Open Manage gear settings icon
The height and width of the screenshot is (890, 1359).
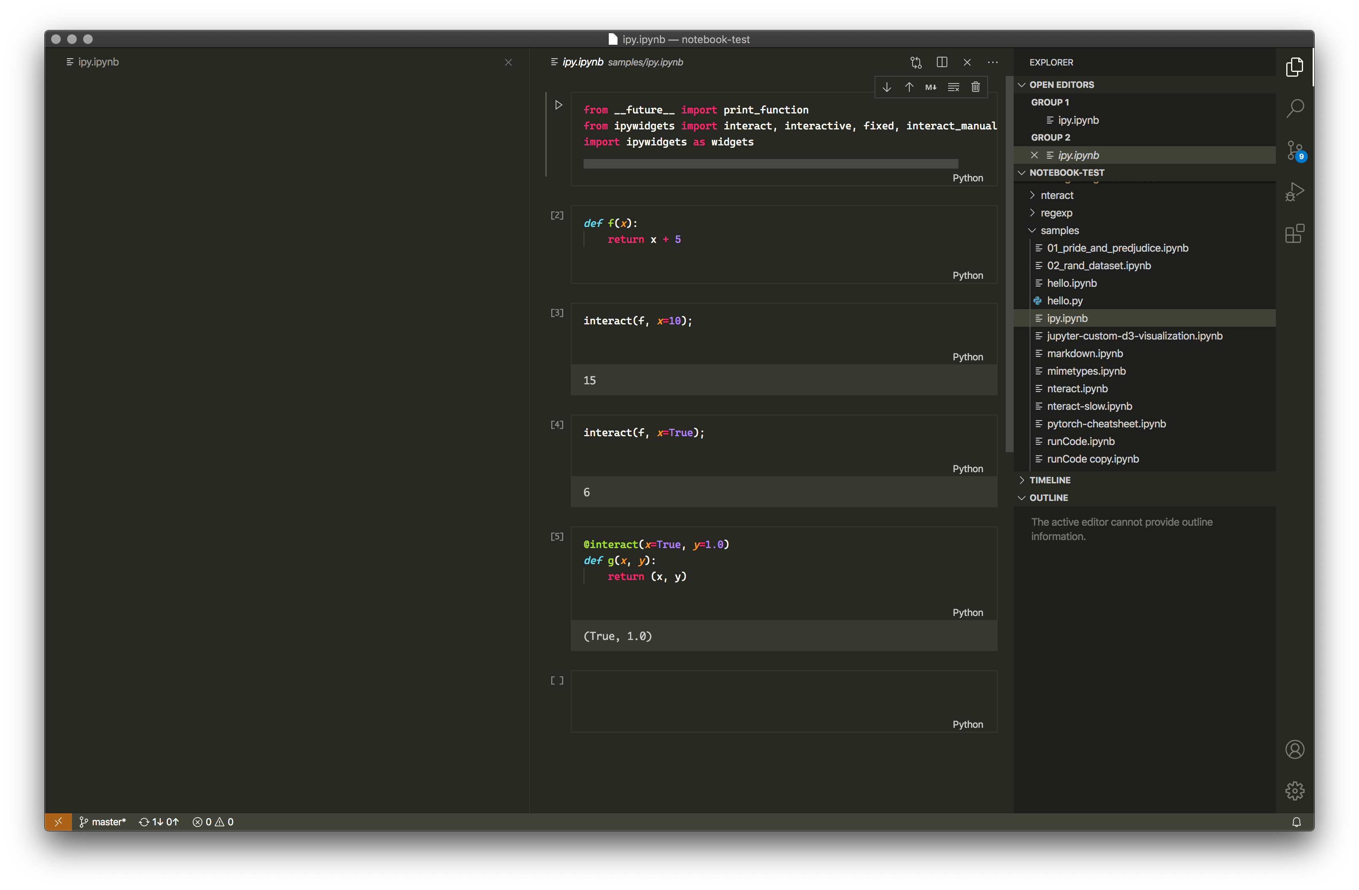pos(1295,791)
